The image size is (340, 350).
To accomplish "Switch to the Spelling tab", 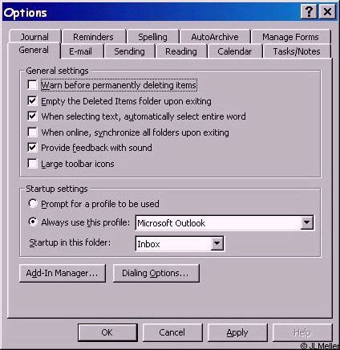I will click(x=152, y=37).
